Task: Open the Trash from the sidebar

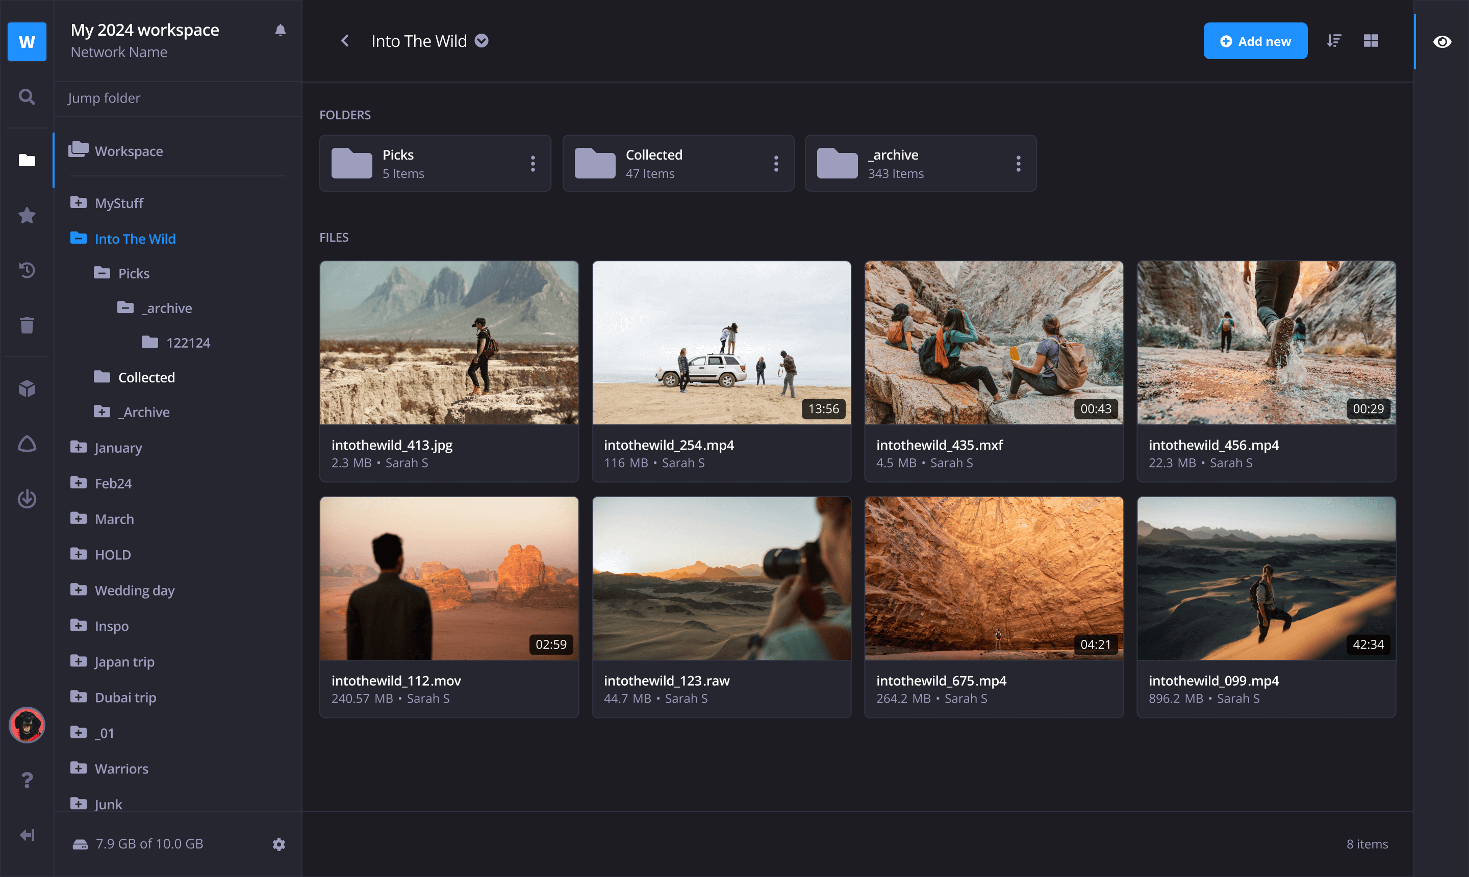Action: tap(27, 325)
